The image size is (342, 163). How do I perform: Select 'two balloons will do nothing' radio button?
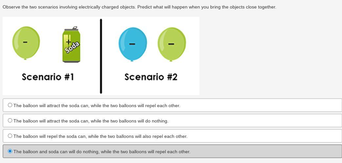pos(10,121)
